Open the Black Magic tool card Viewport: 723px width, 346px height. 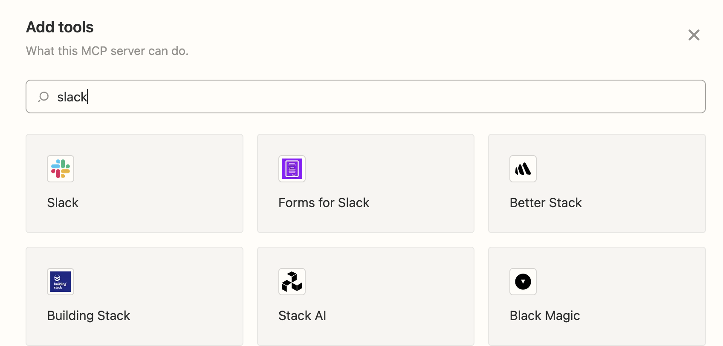[597, 297]
